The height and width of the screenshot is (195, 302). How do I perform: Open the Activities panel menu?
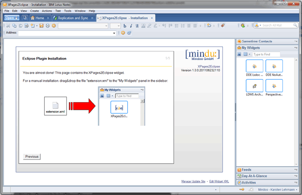(295, 182)
